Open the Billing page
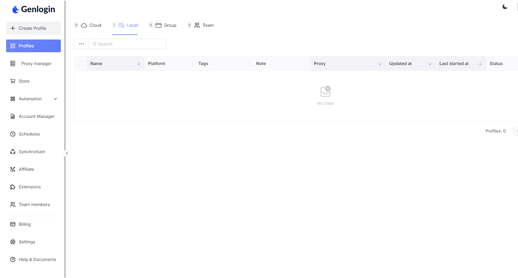Image resolution: width=518 pixels, height=278 pixels. [x=33, y=224]
